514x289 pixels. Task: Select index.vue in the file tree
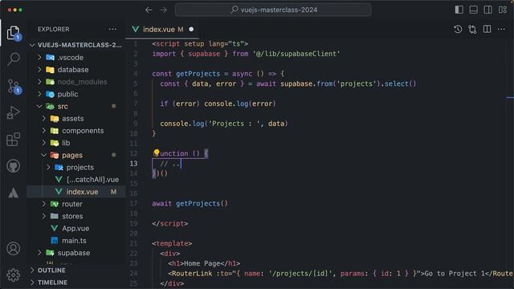pyautogui.click(x=76, y=192)
